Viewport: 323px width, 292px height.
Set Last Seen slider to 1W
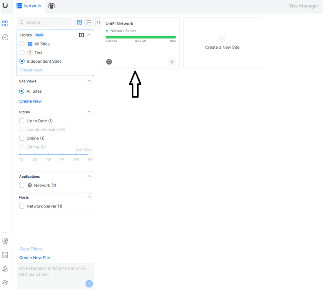(48, 154)
